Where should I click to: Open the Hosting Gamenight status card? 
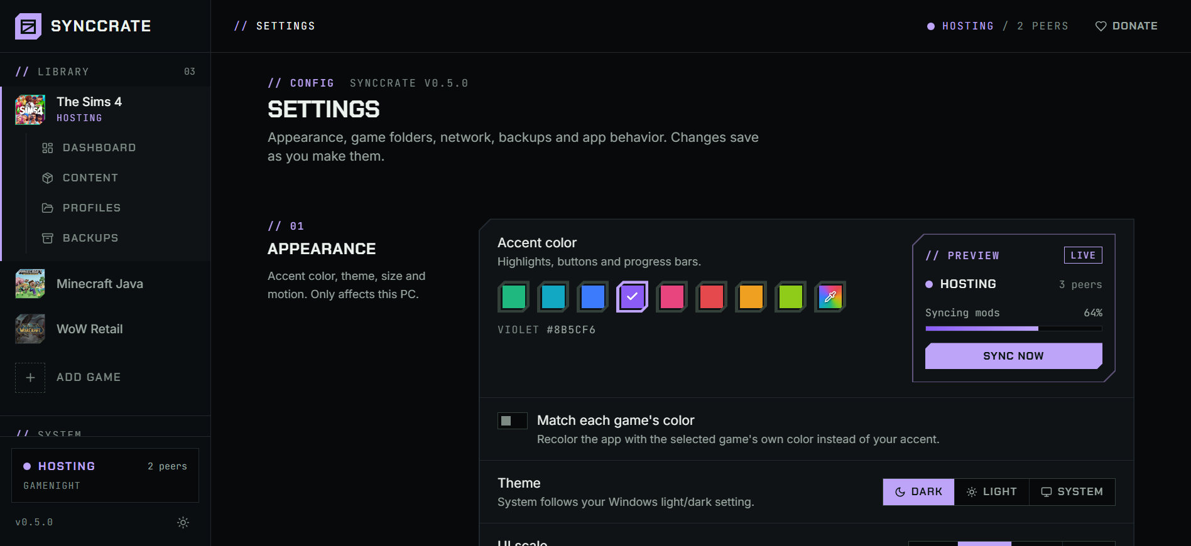point(105,475)
